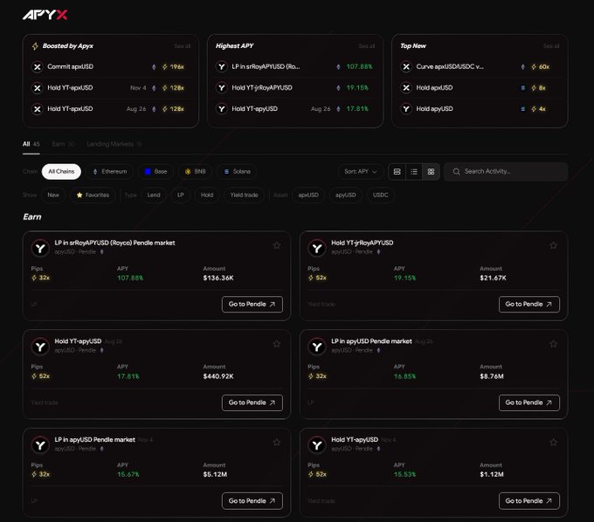Go to Pendle for LP in apyUSD Aug 26 card
The height and width of the screenshot is (522, 594).
[x=528, y=402]
